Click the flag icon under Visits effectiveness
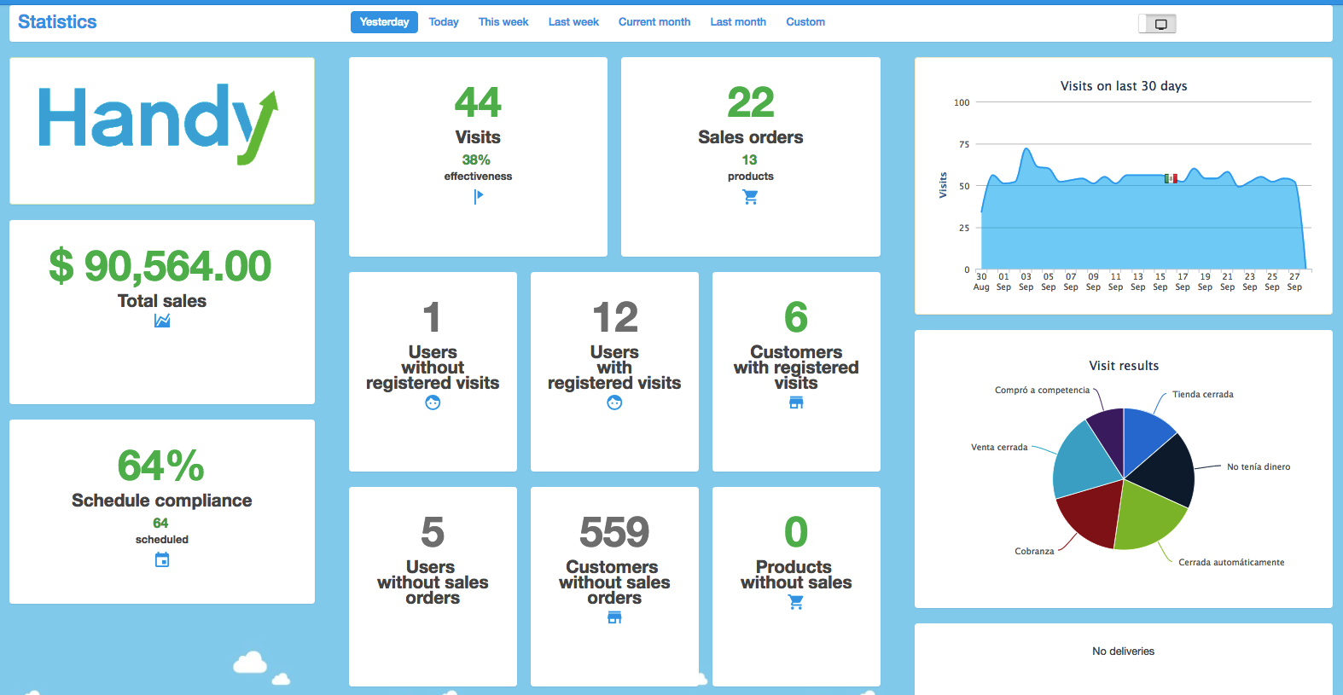Screen dimensions: 1343x695 479,196
